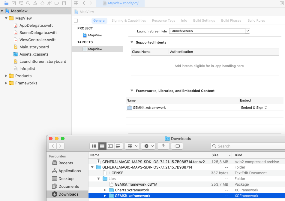Click the Add Editor button
The width and height of the screenshot is (285, 201).
click(x=281, y=3)
